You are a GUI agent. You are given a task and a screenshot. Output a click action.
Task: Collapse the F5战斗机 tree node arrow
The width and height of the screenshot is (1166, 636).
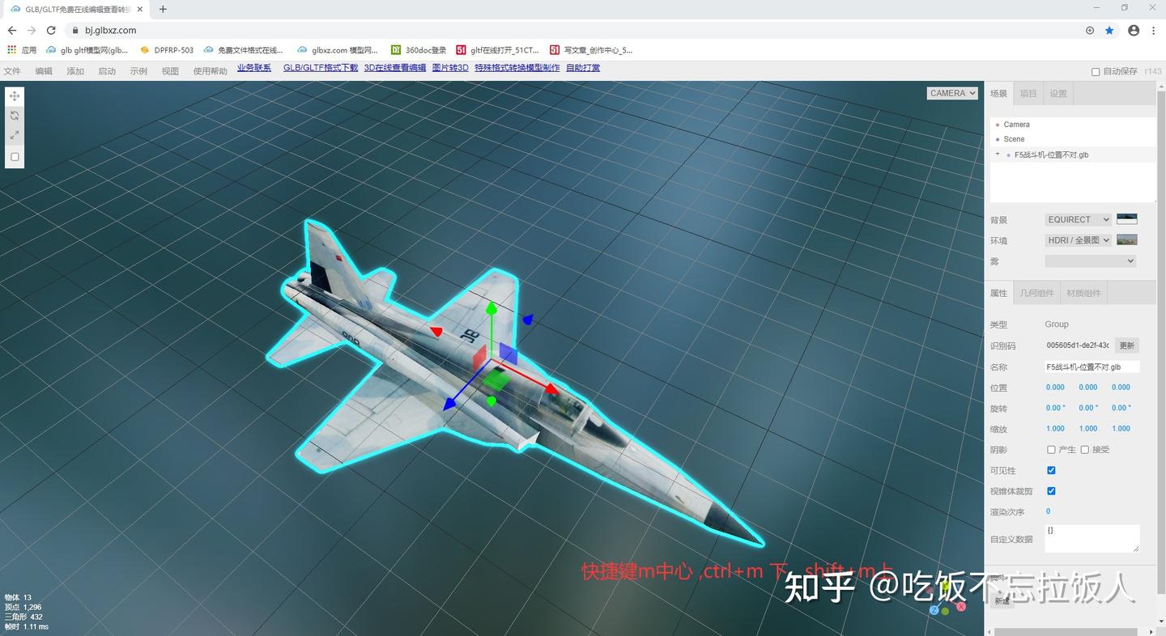998,154
